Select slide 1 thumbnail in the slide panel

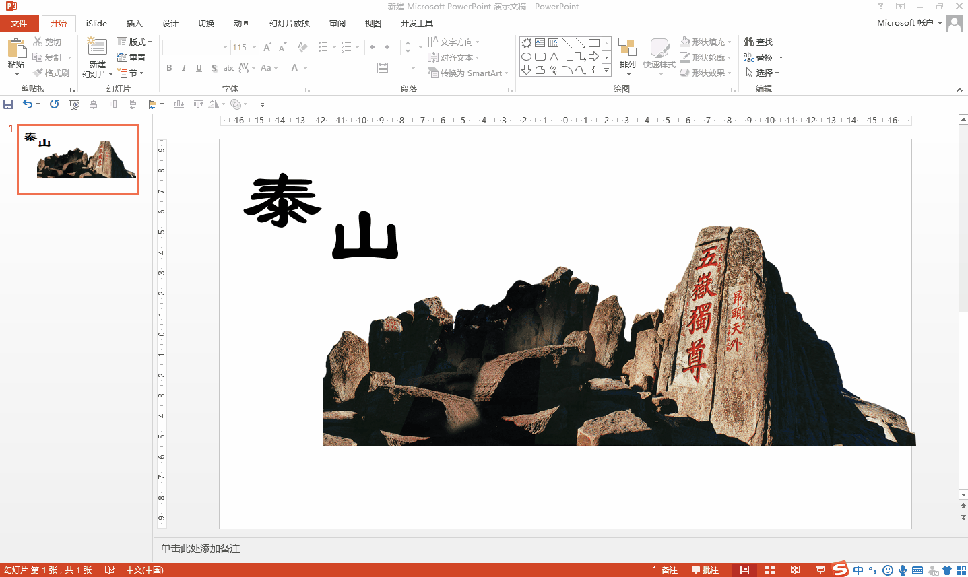tap(77, 159)
